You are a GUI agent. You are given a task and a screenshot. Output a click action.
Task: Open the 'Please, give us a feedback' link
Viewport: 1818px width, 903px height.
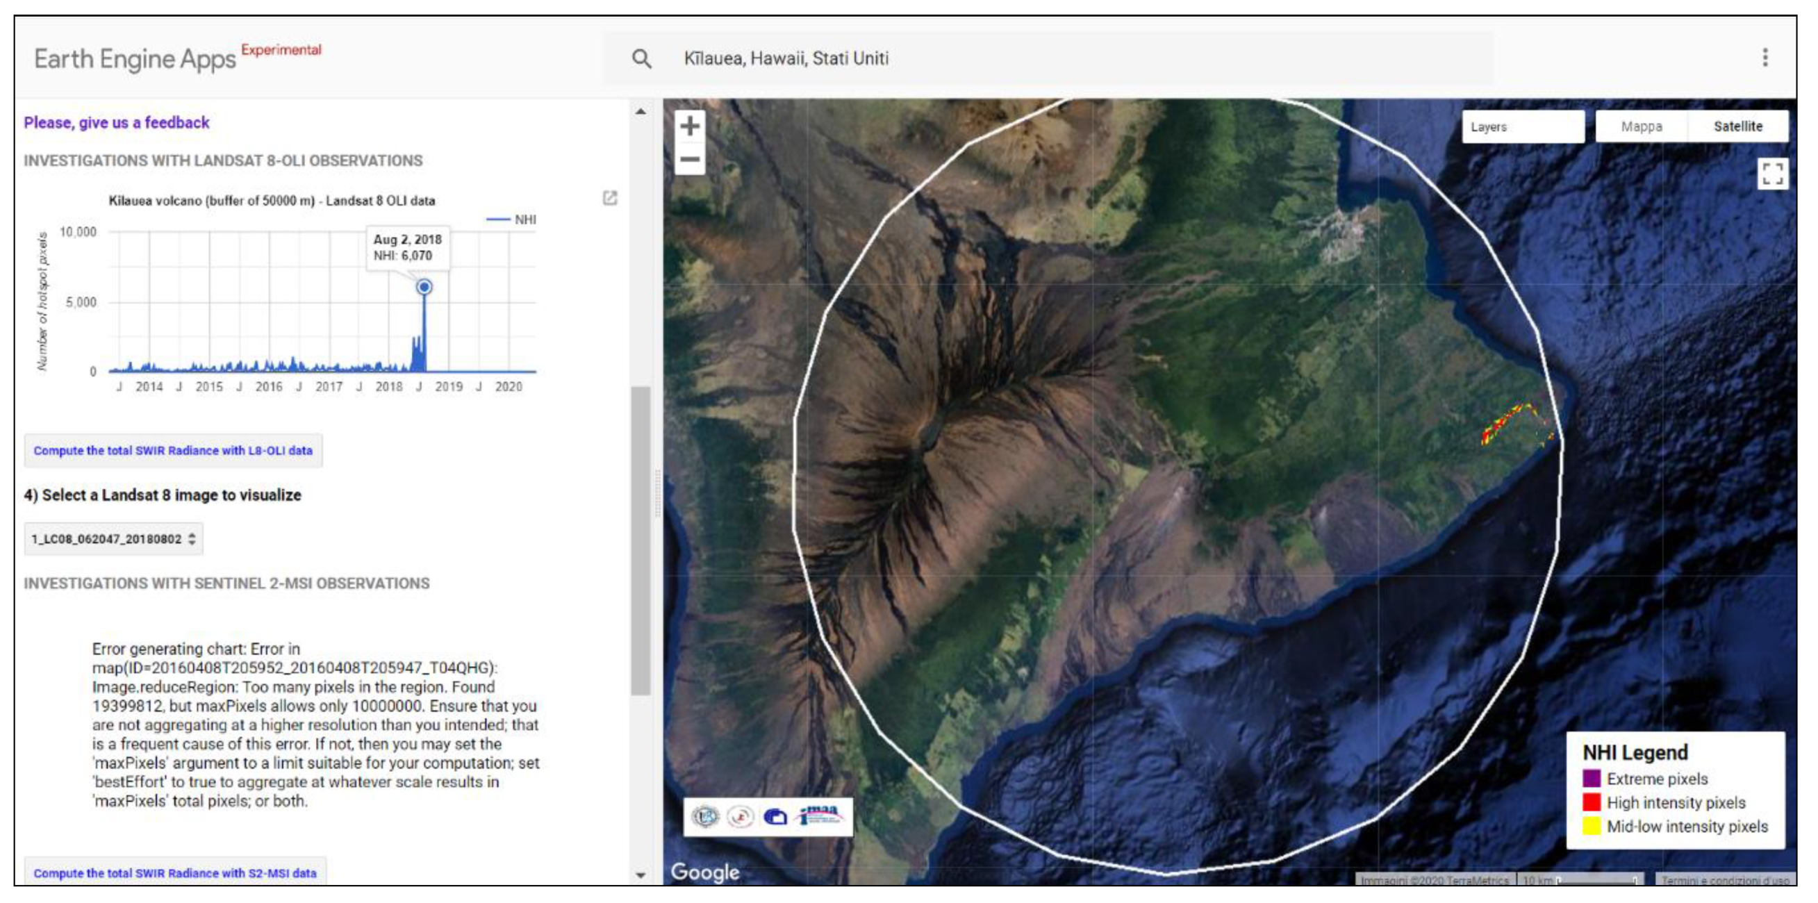click(x=117, y=123)
